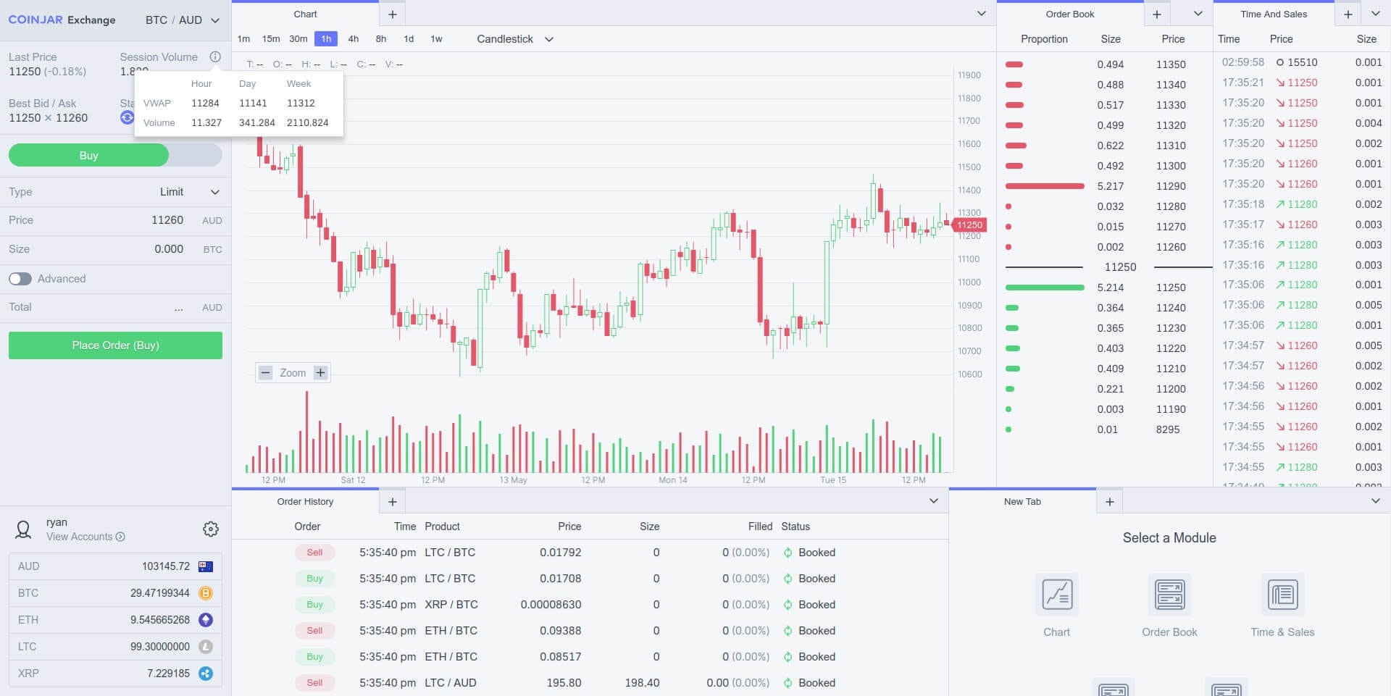This screenshot has height=696, width=1391.
Task: Click the Session Volume info icon
Action: tap(215, 56)
